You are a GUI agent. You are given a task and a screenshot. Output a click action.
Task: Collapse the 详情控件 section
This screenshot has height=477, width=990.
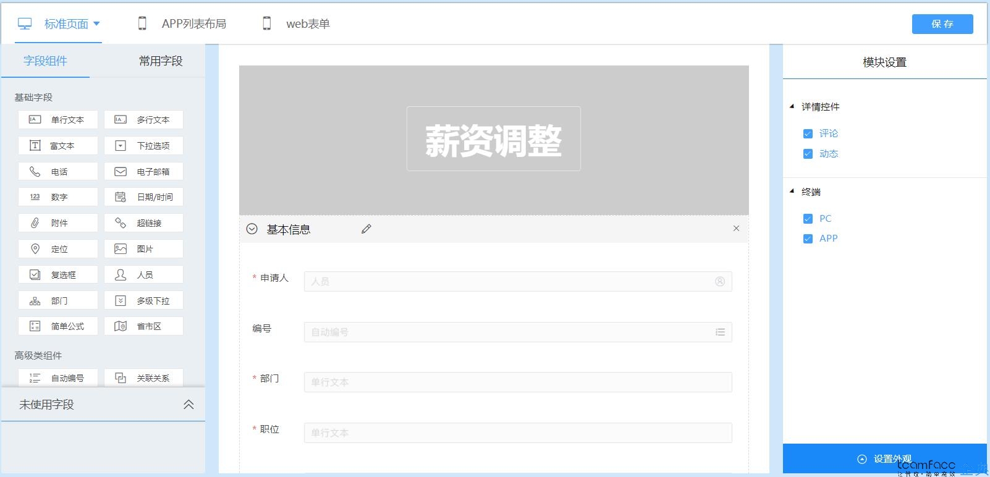pos(792,106)
